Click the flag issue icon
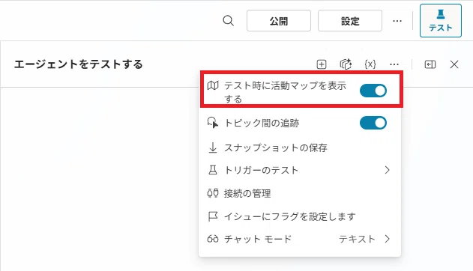The image size is (473, 271). [213, 216]
